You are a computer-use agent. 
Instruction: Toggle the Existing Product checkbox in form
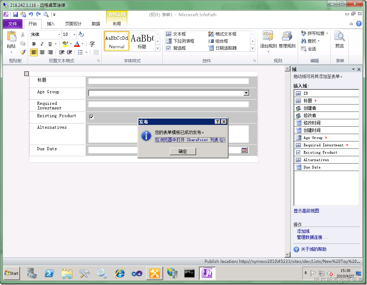91,117
